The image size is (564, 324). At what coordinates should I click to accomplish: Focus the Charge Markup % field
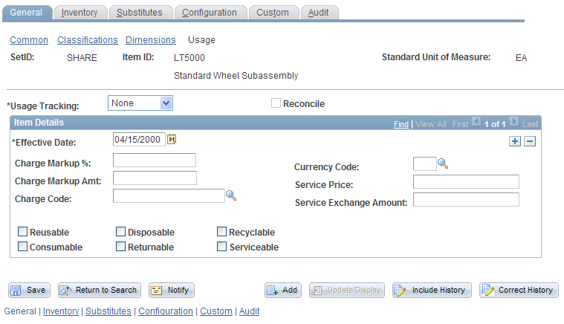(x=155, y=160)
